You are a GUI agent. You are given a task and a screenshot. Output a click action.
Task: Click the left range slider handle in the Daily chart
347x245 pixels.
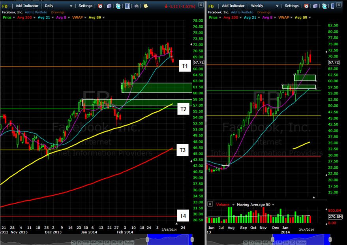point(147,239)
